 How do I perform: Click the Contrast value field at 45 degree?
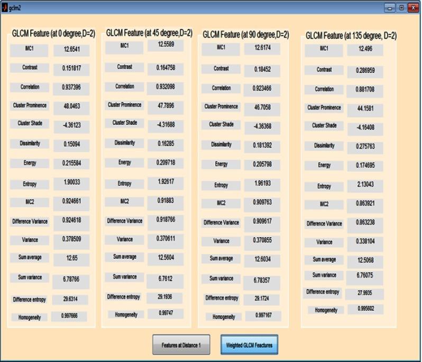point(166,68)
